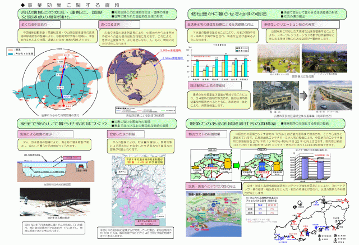Click the legend of the sewerage bar chart
The width and height of the screenshot is (359, 245).
[x=242, y=49]
